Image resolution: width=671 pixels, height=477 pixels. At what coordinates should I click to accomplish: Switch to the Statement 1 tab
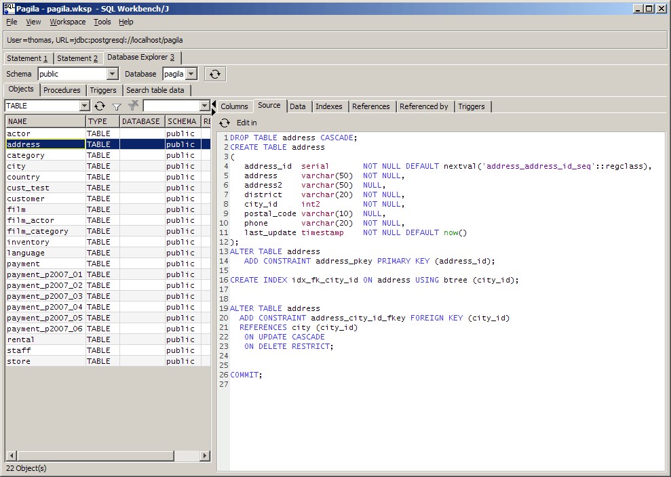(27, 58)
